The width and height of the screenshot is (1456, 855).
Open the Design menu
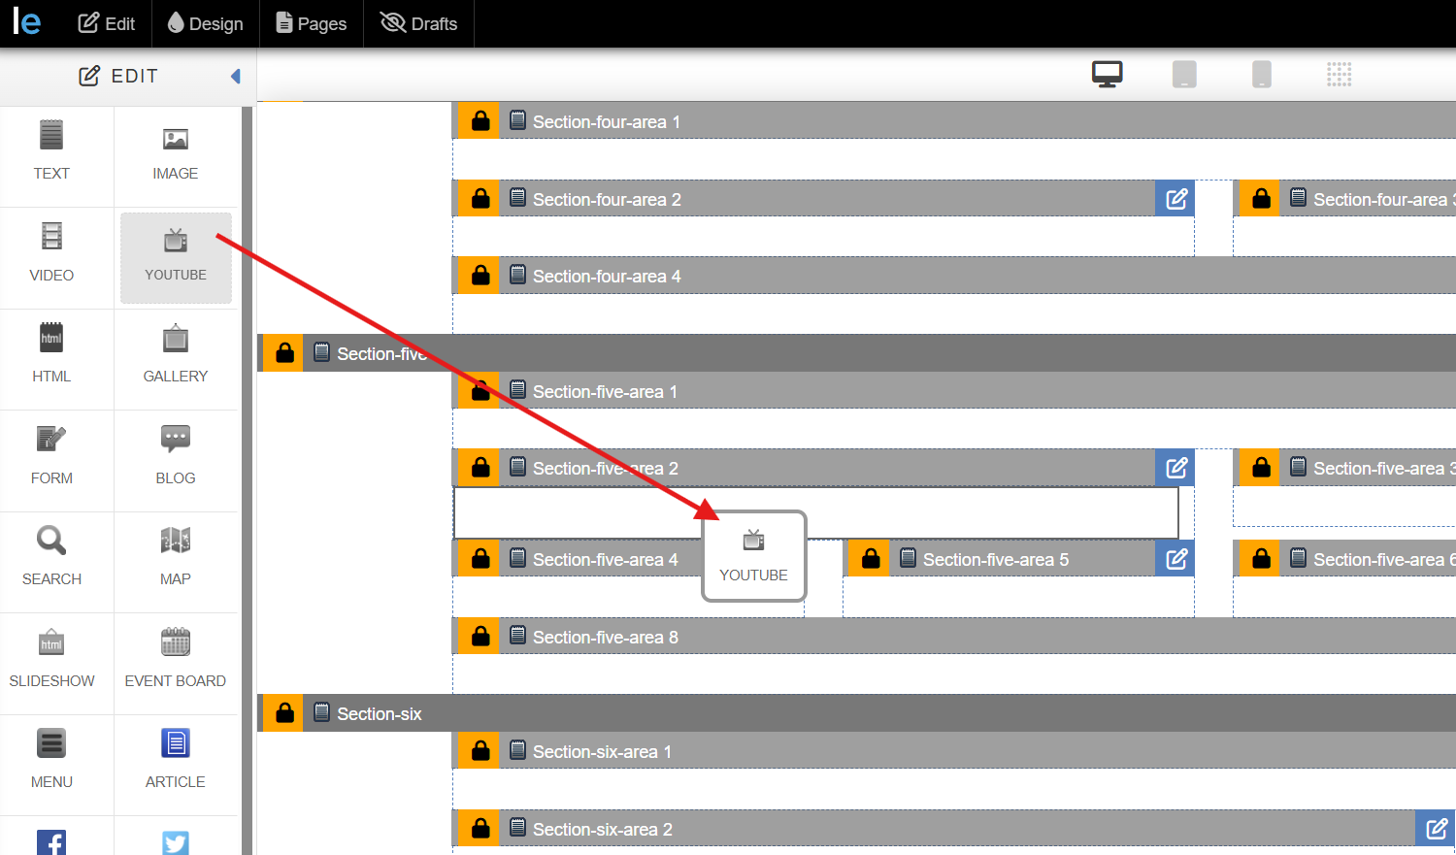(205, 23)
